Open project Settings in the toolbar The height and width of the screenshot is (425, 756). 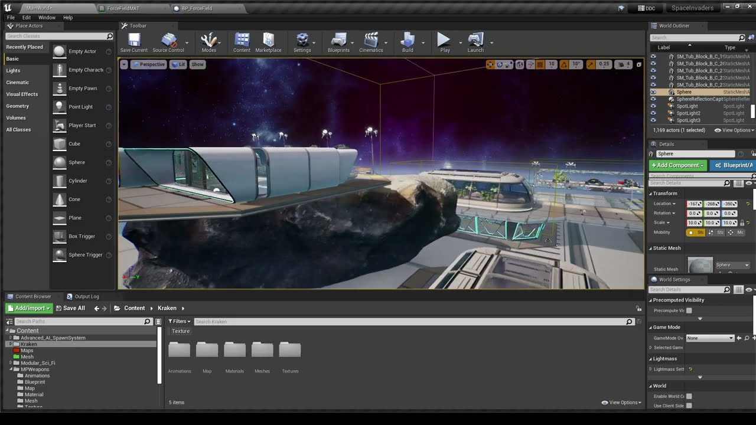point(302,41)
